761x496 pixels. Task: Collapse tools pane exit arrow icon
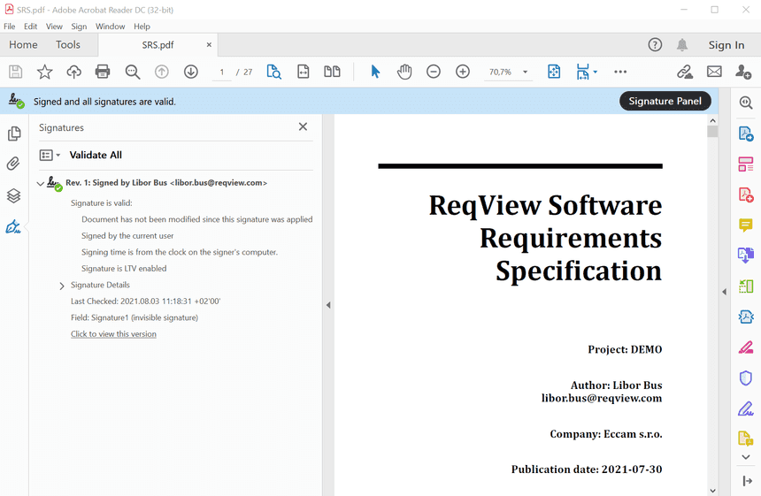(746, 481)
